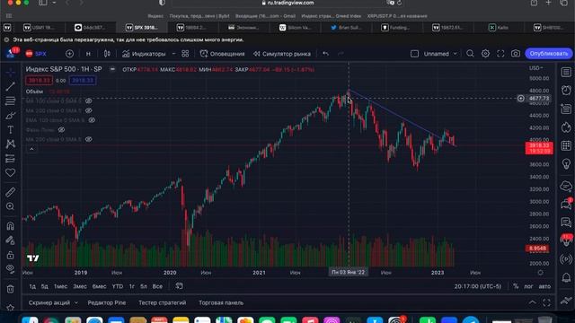Open the ideas lightbulb icon in right sidebar
This screenshot has width=575, height=323.
click(566, 163)
